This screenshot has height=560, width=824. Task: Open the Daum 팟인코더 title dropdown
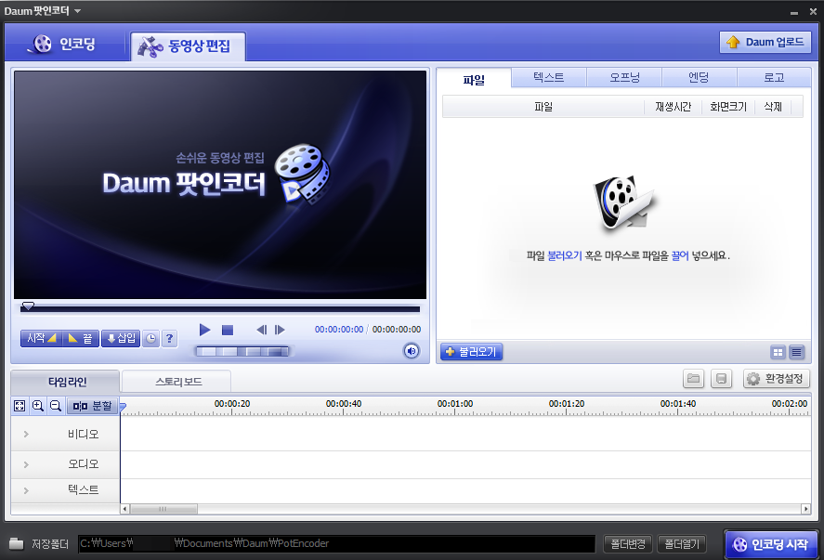[78, 11]
